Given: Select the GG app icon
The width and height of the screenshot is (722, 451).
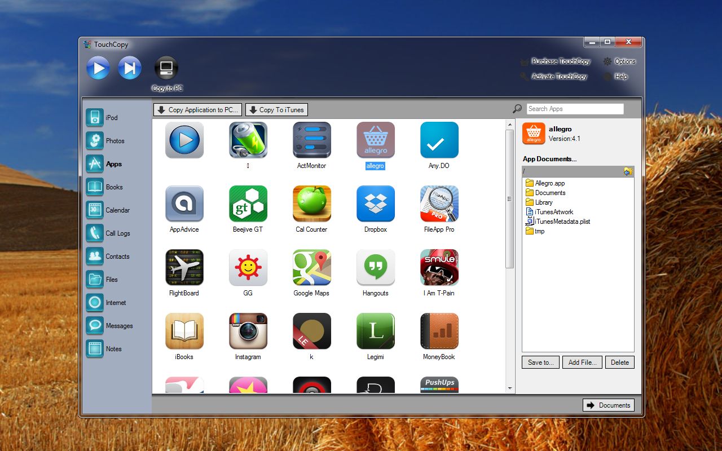Looking at the screenshot, I should [248, 268].
